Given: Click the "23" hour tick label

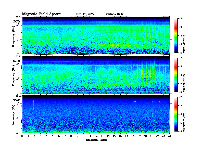Looking at the screenshot, I should click(x=163, y=136).
